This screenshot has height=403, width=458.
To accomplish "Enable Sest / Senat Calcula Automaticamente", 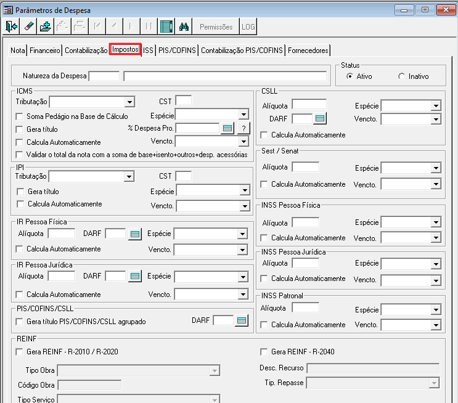I will [264, 185].
